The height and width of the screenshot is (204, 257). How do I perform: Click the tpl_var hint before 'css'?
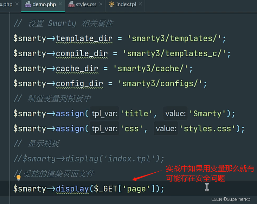tap(104, 129)
